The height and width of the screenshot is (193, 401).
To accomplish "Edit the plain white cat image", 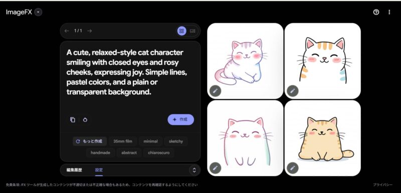I will tap(216, 168).
